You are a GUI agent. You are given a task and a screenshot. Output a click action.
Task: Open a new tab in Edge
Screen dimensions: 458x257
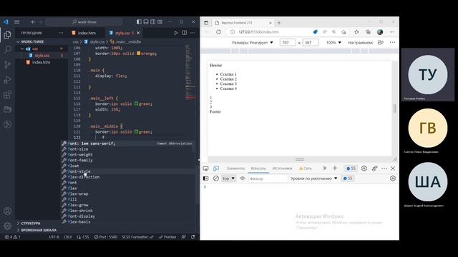click(x=279, y=23)
